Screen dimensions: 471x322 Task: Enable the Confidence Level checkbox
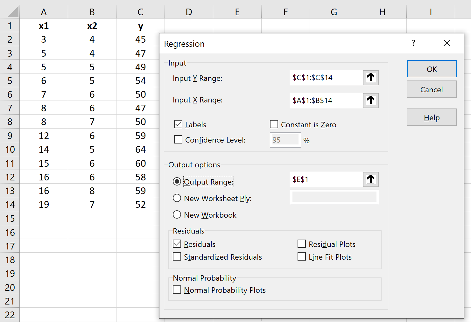pyautogui.click(x=178, y=140)
